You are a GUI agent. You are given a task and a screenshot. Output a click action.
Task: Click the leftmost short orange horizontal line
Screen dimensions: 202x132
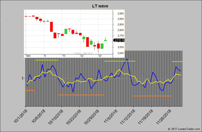pos(30,90)
